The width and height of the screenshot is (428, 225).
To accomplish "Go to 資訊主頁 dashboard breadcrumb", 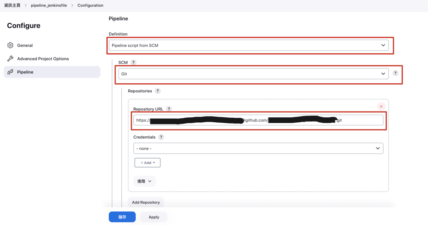I will [12, 5].
